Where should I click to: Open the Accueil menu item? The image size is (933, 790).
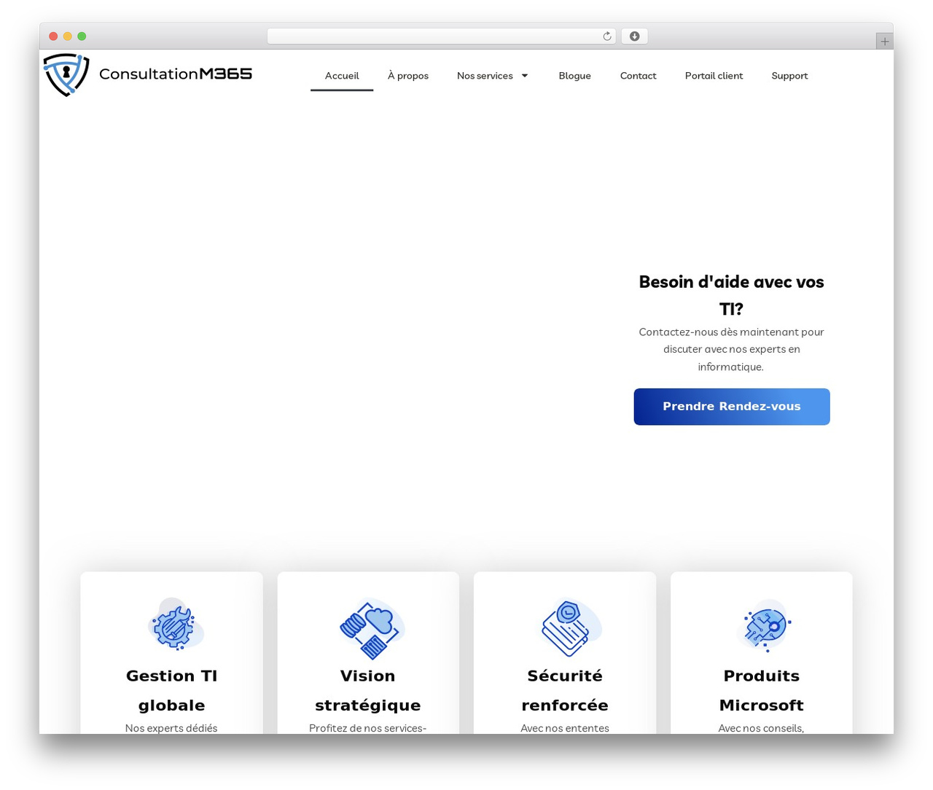[x=342, y=76]
